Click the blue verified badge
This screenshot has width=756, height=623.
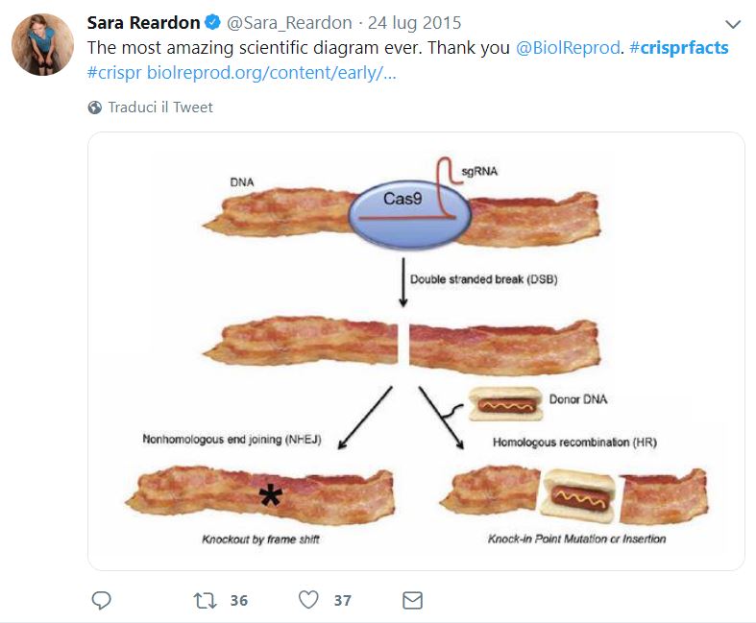click(214, 23)
